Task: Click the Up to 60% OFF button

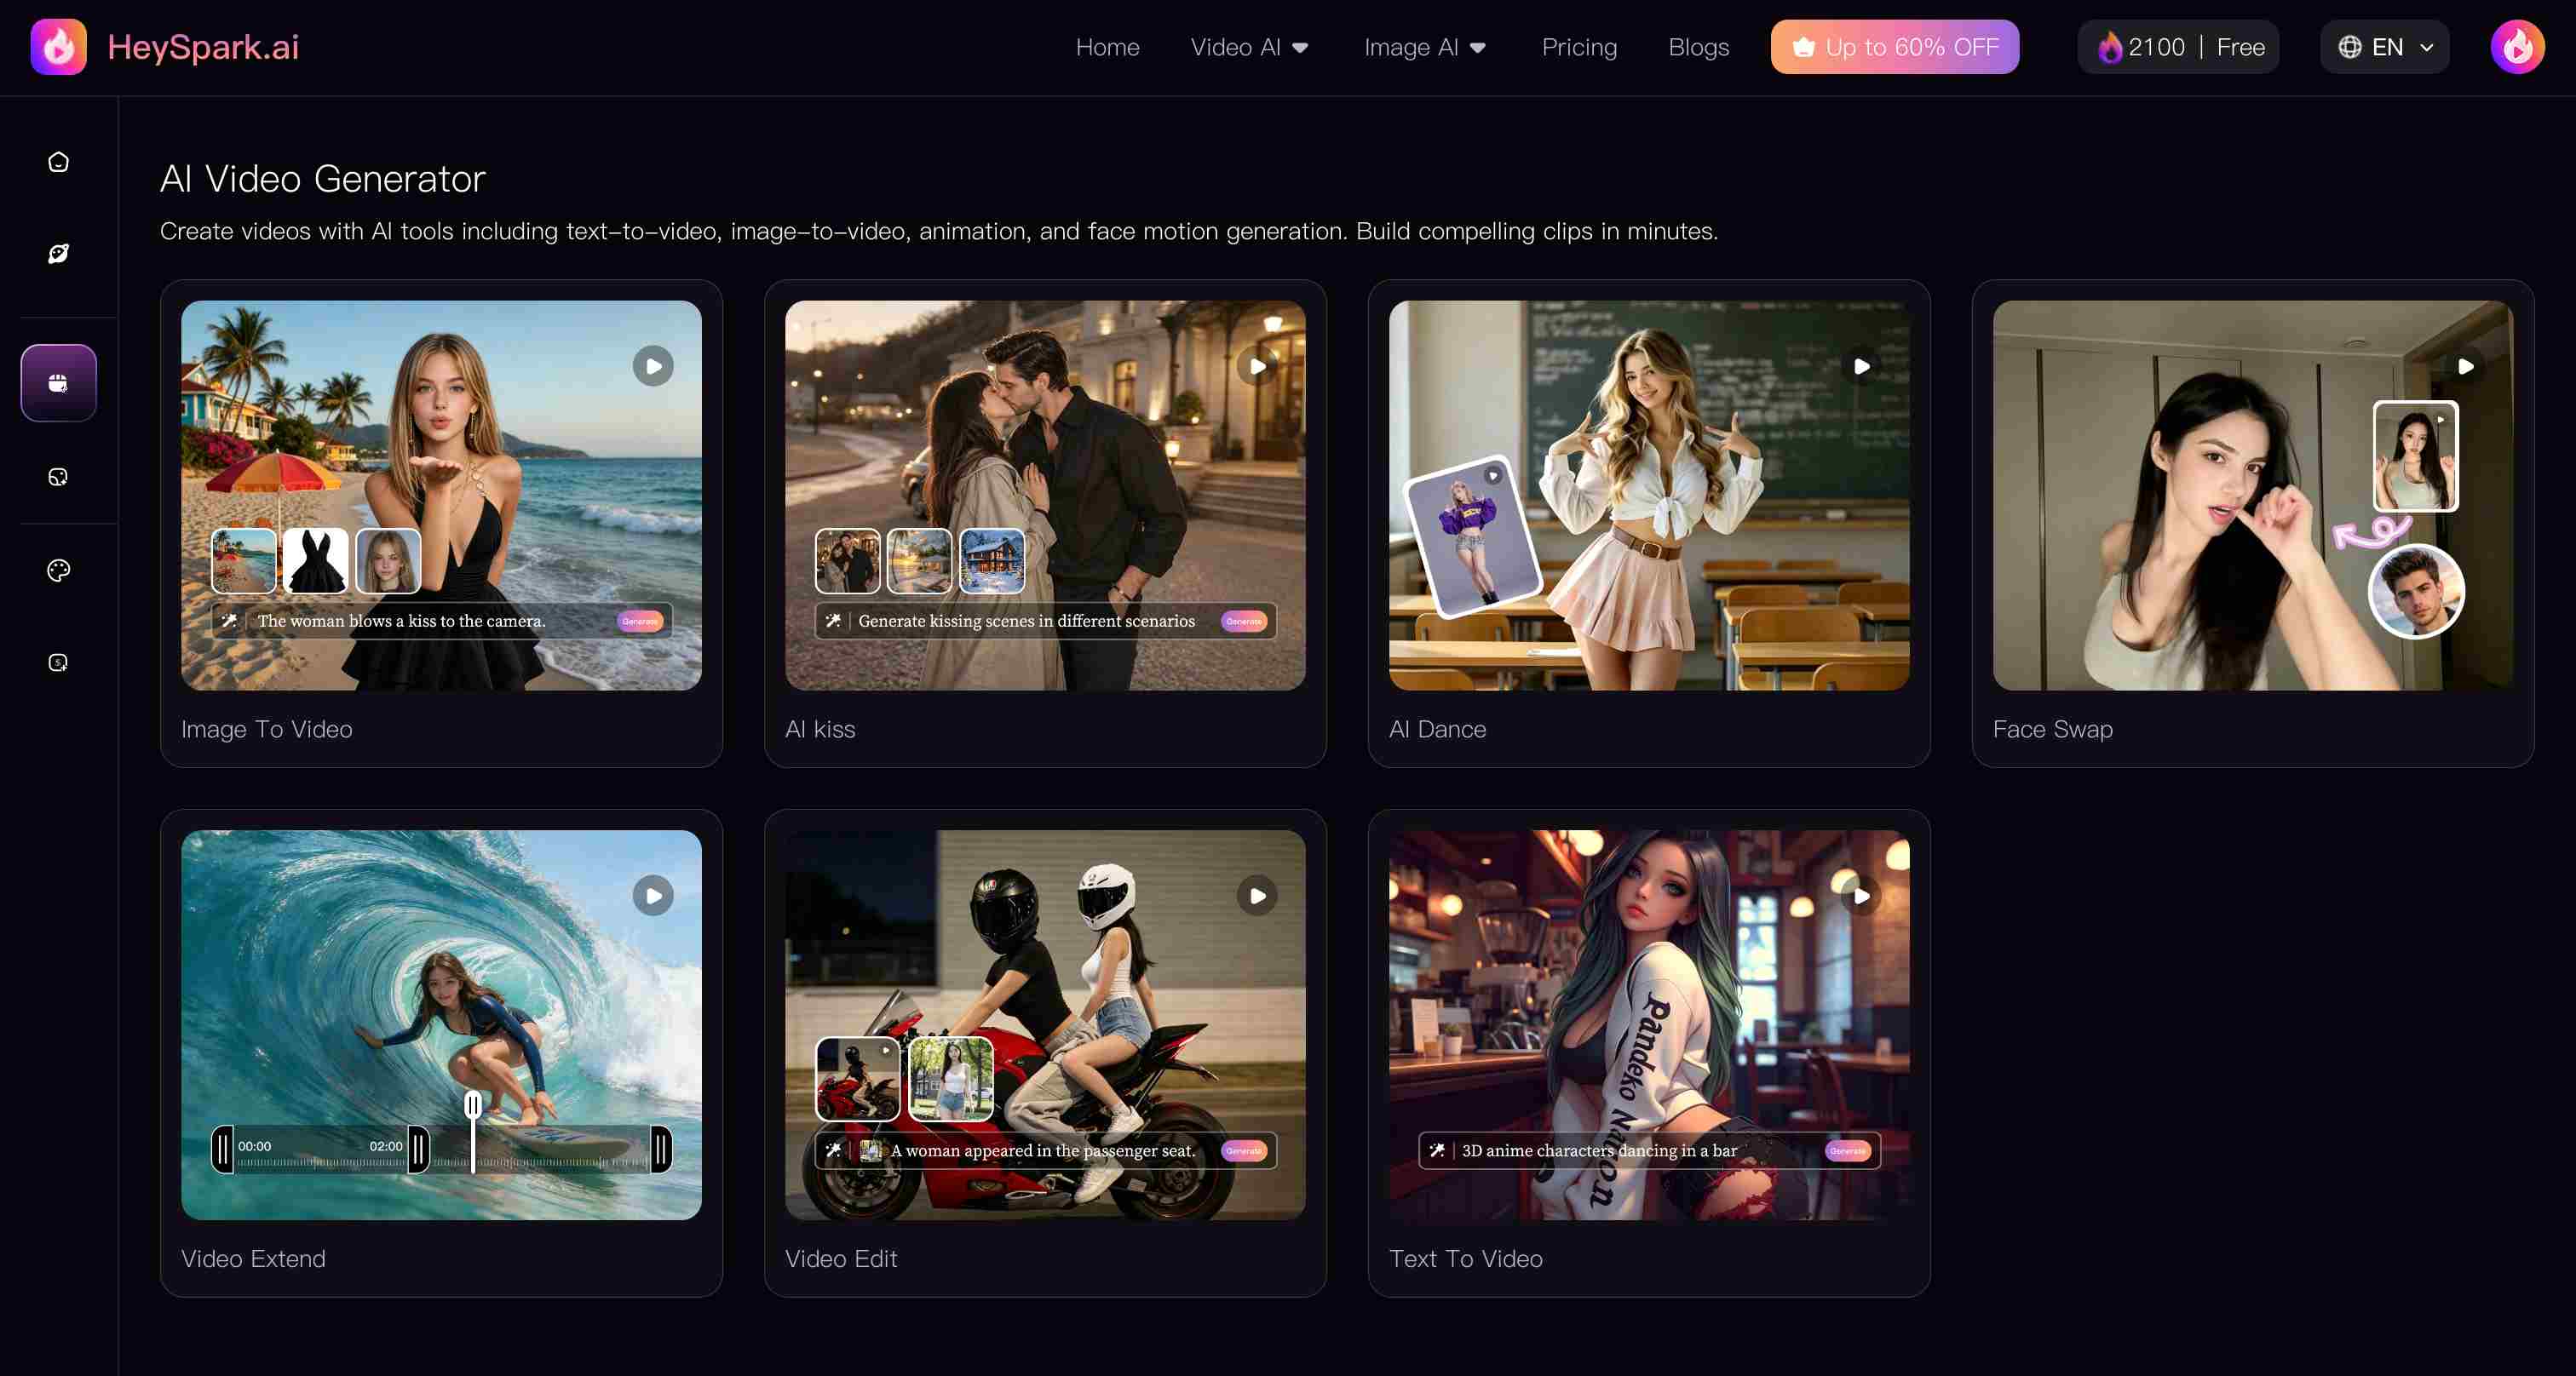Action: point(1894,47)
